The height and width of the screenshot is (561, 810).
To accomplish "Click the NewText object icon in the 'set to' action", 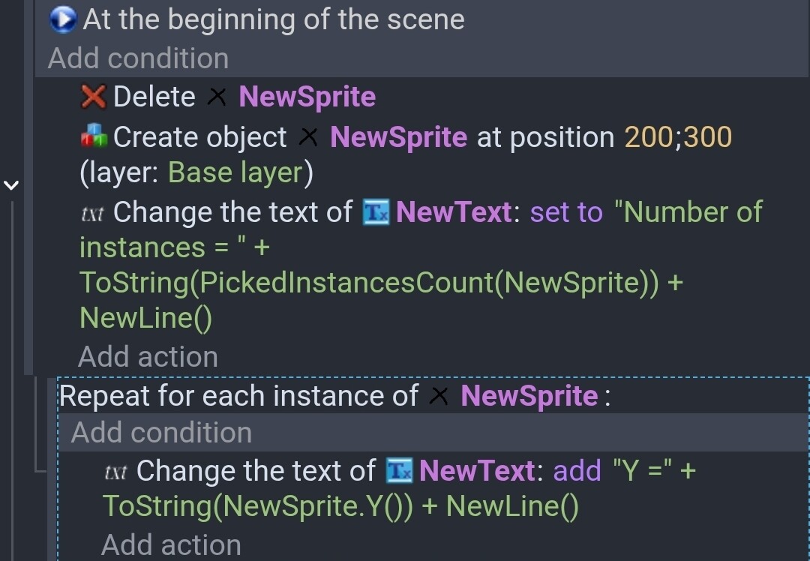I will click(x=376, y=212).
